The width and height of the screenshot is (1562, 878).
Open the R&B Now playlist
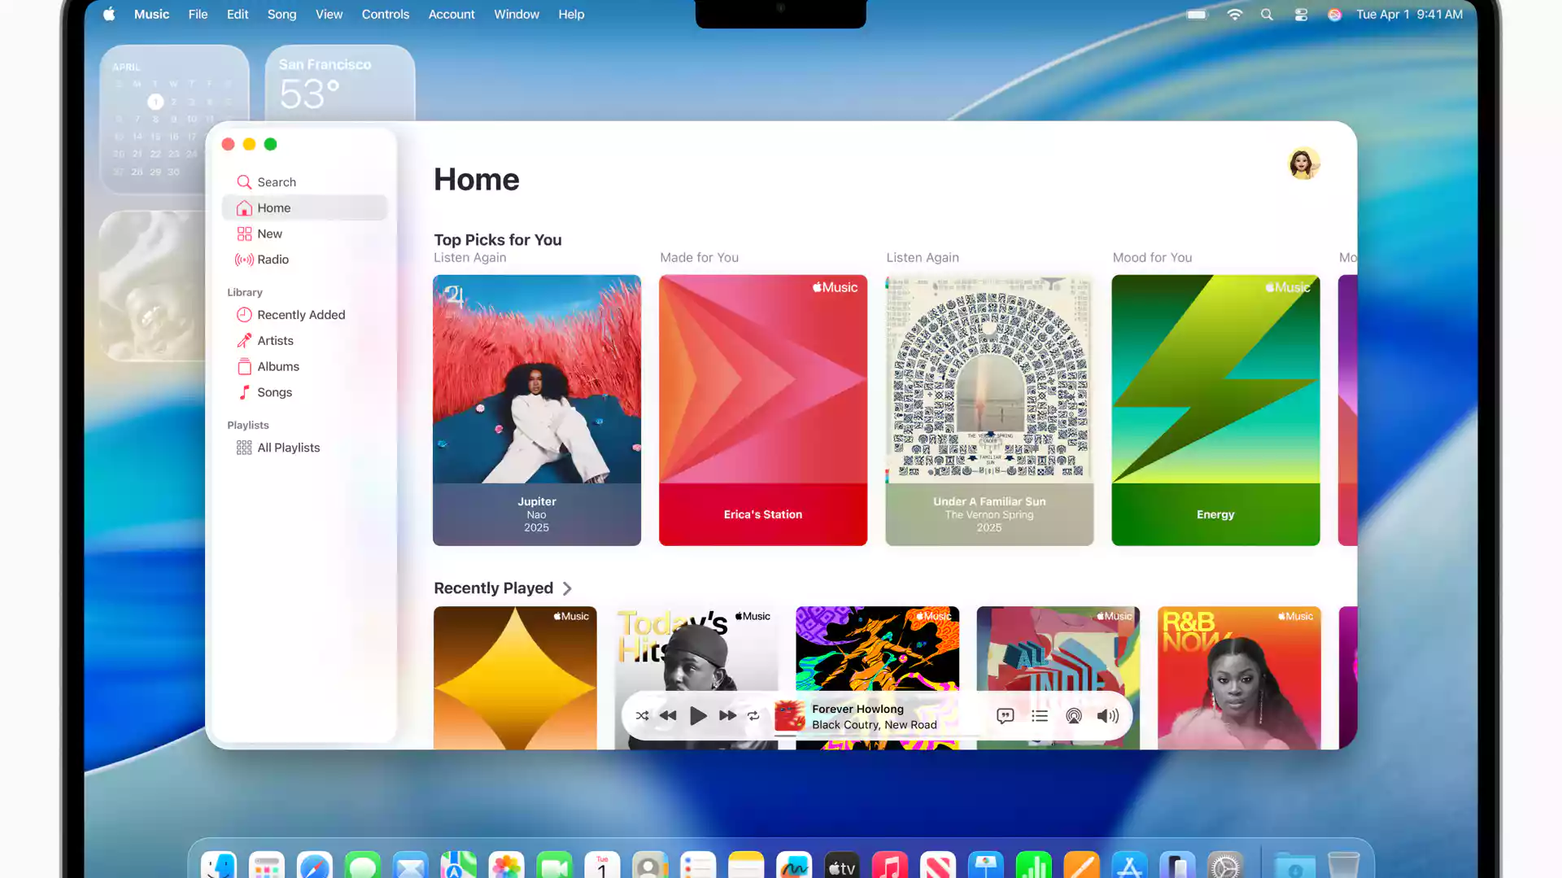pyautogui.click(x=1239, y=678)
